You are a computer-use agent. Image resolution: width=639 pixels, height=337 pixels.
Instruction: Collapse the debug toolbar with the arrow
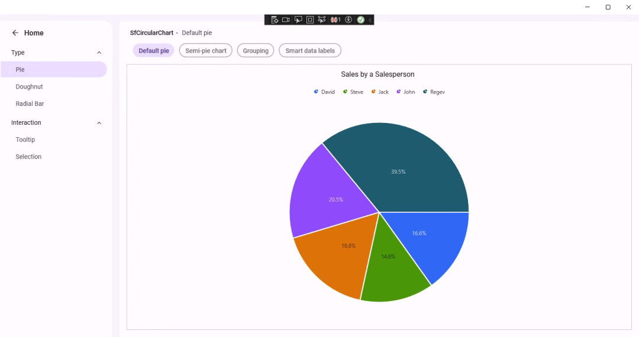pos(370,20)
